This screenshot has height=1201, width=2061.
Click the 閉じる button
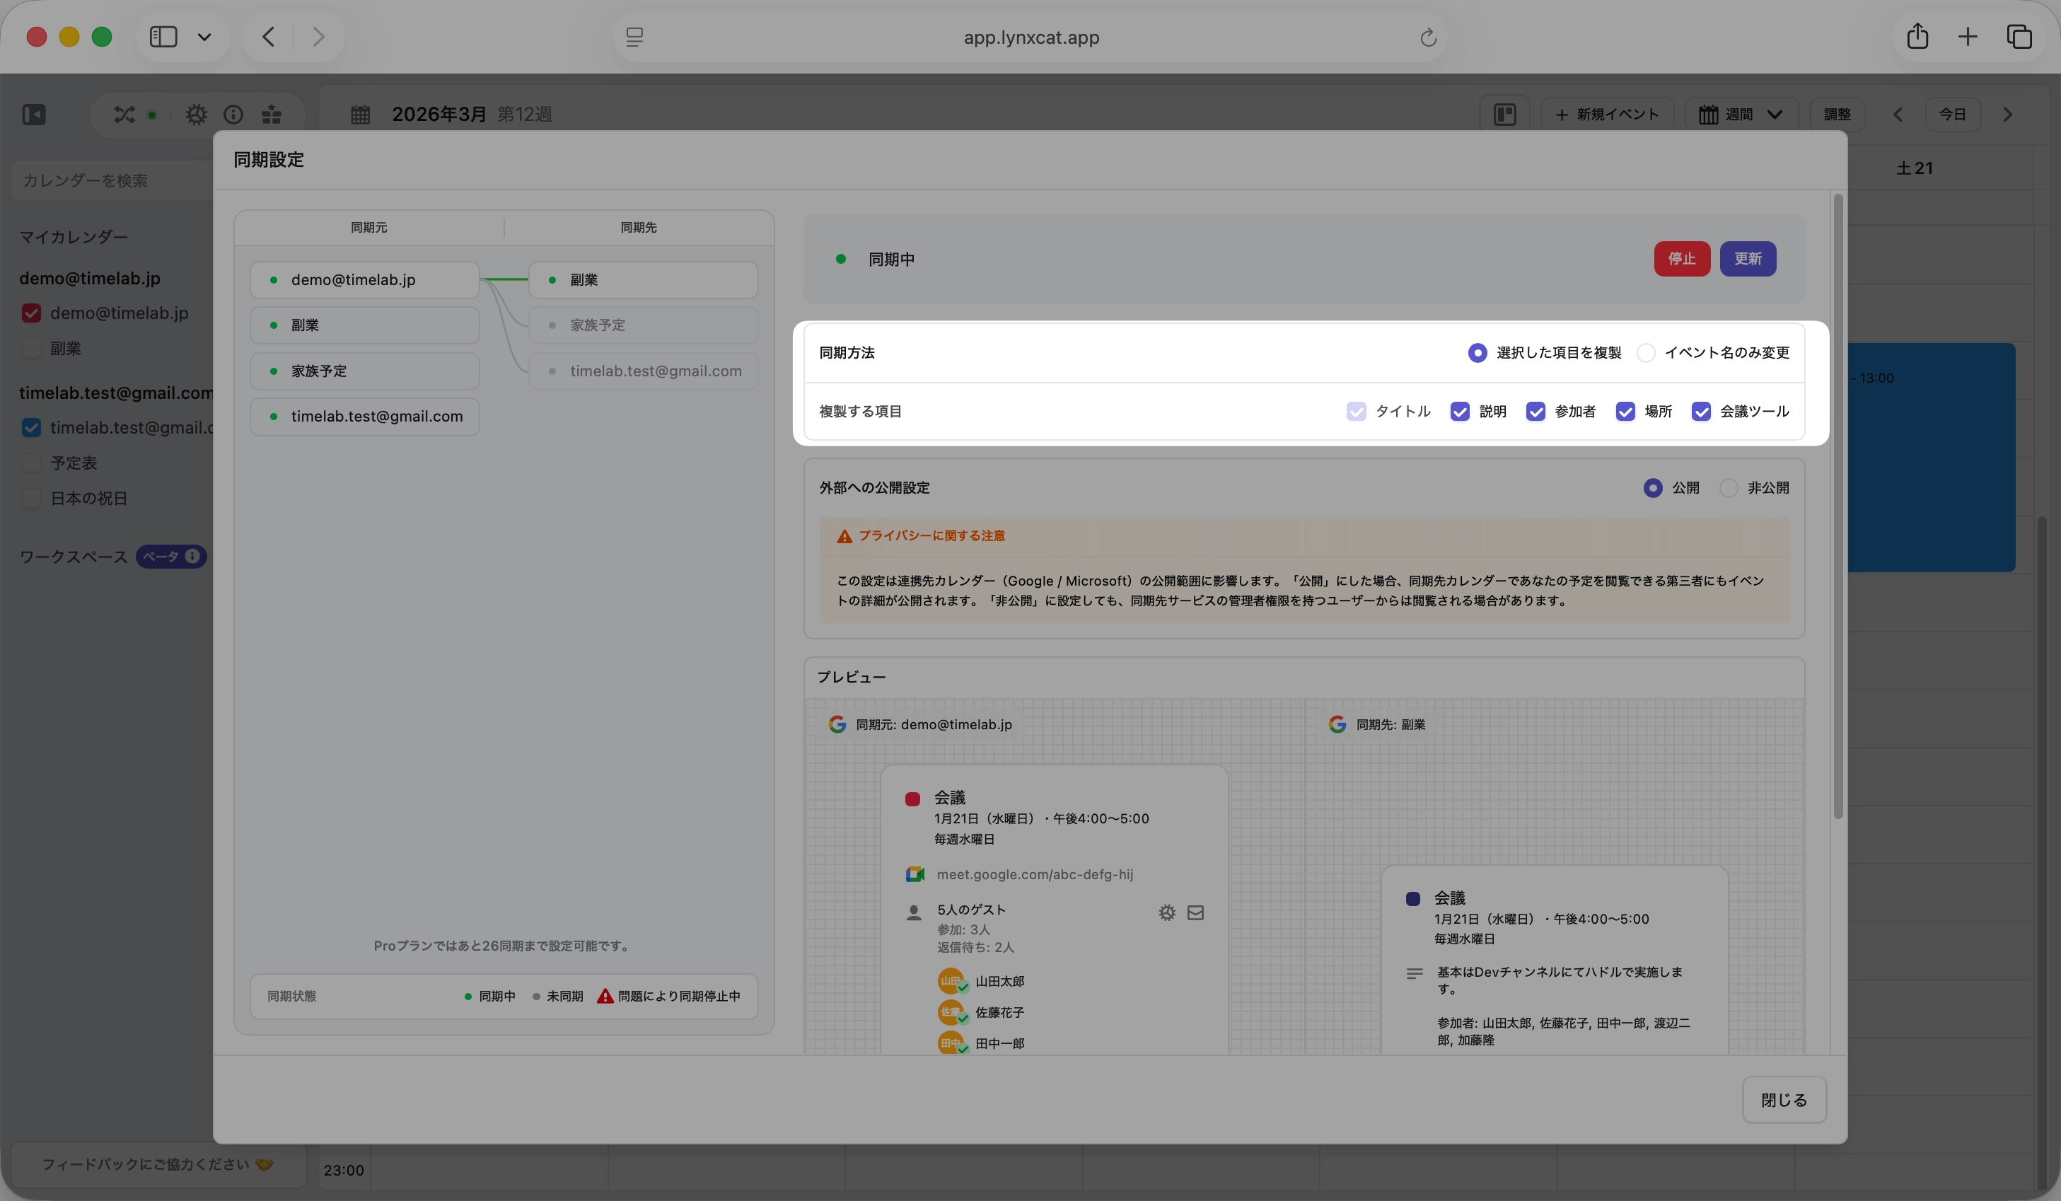(x=1783, y=1100)
